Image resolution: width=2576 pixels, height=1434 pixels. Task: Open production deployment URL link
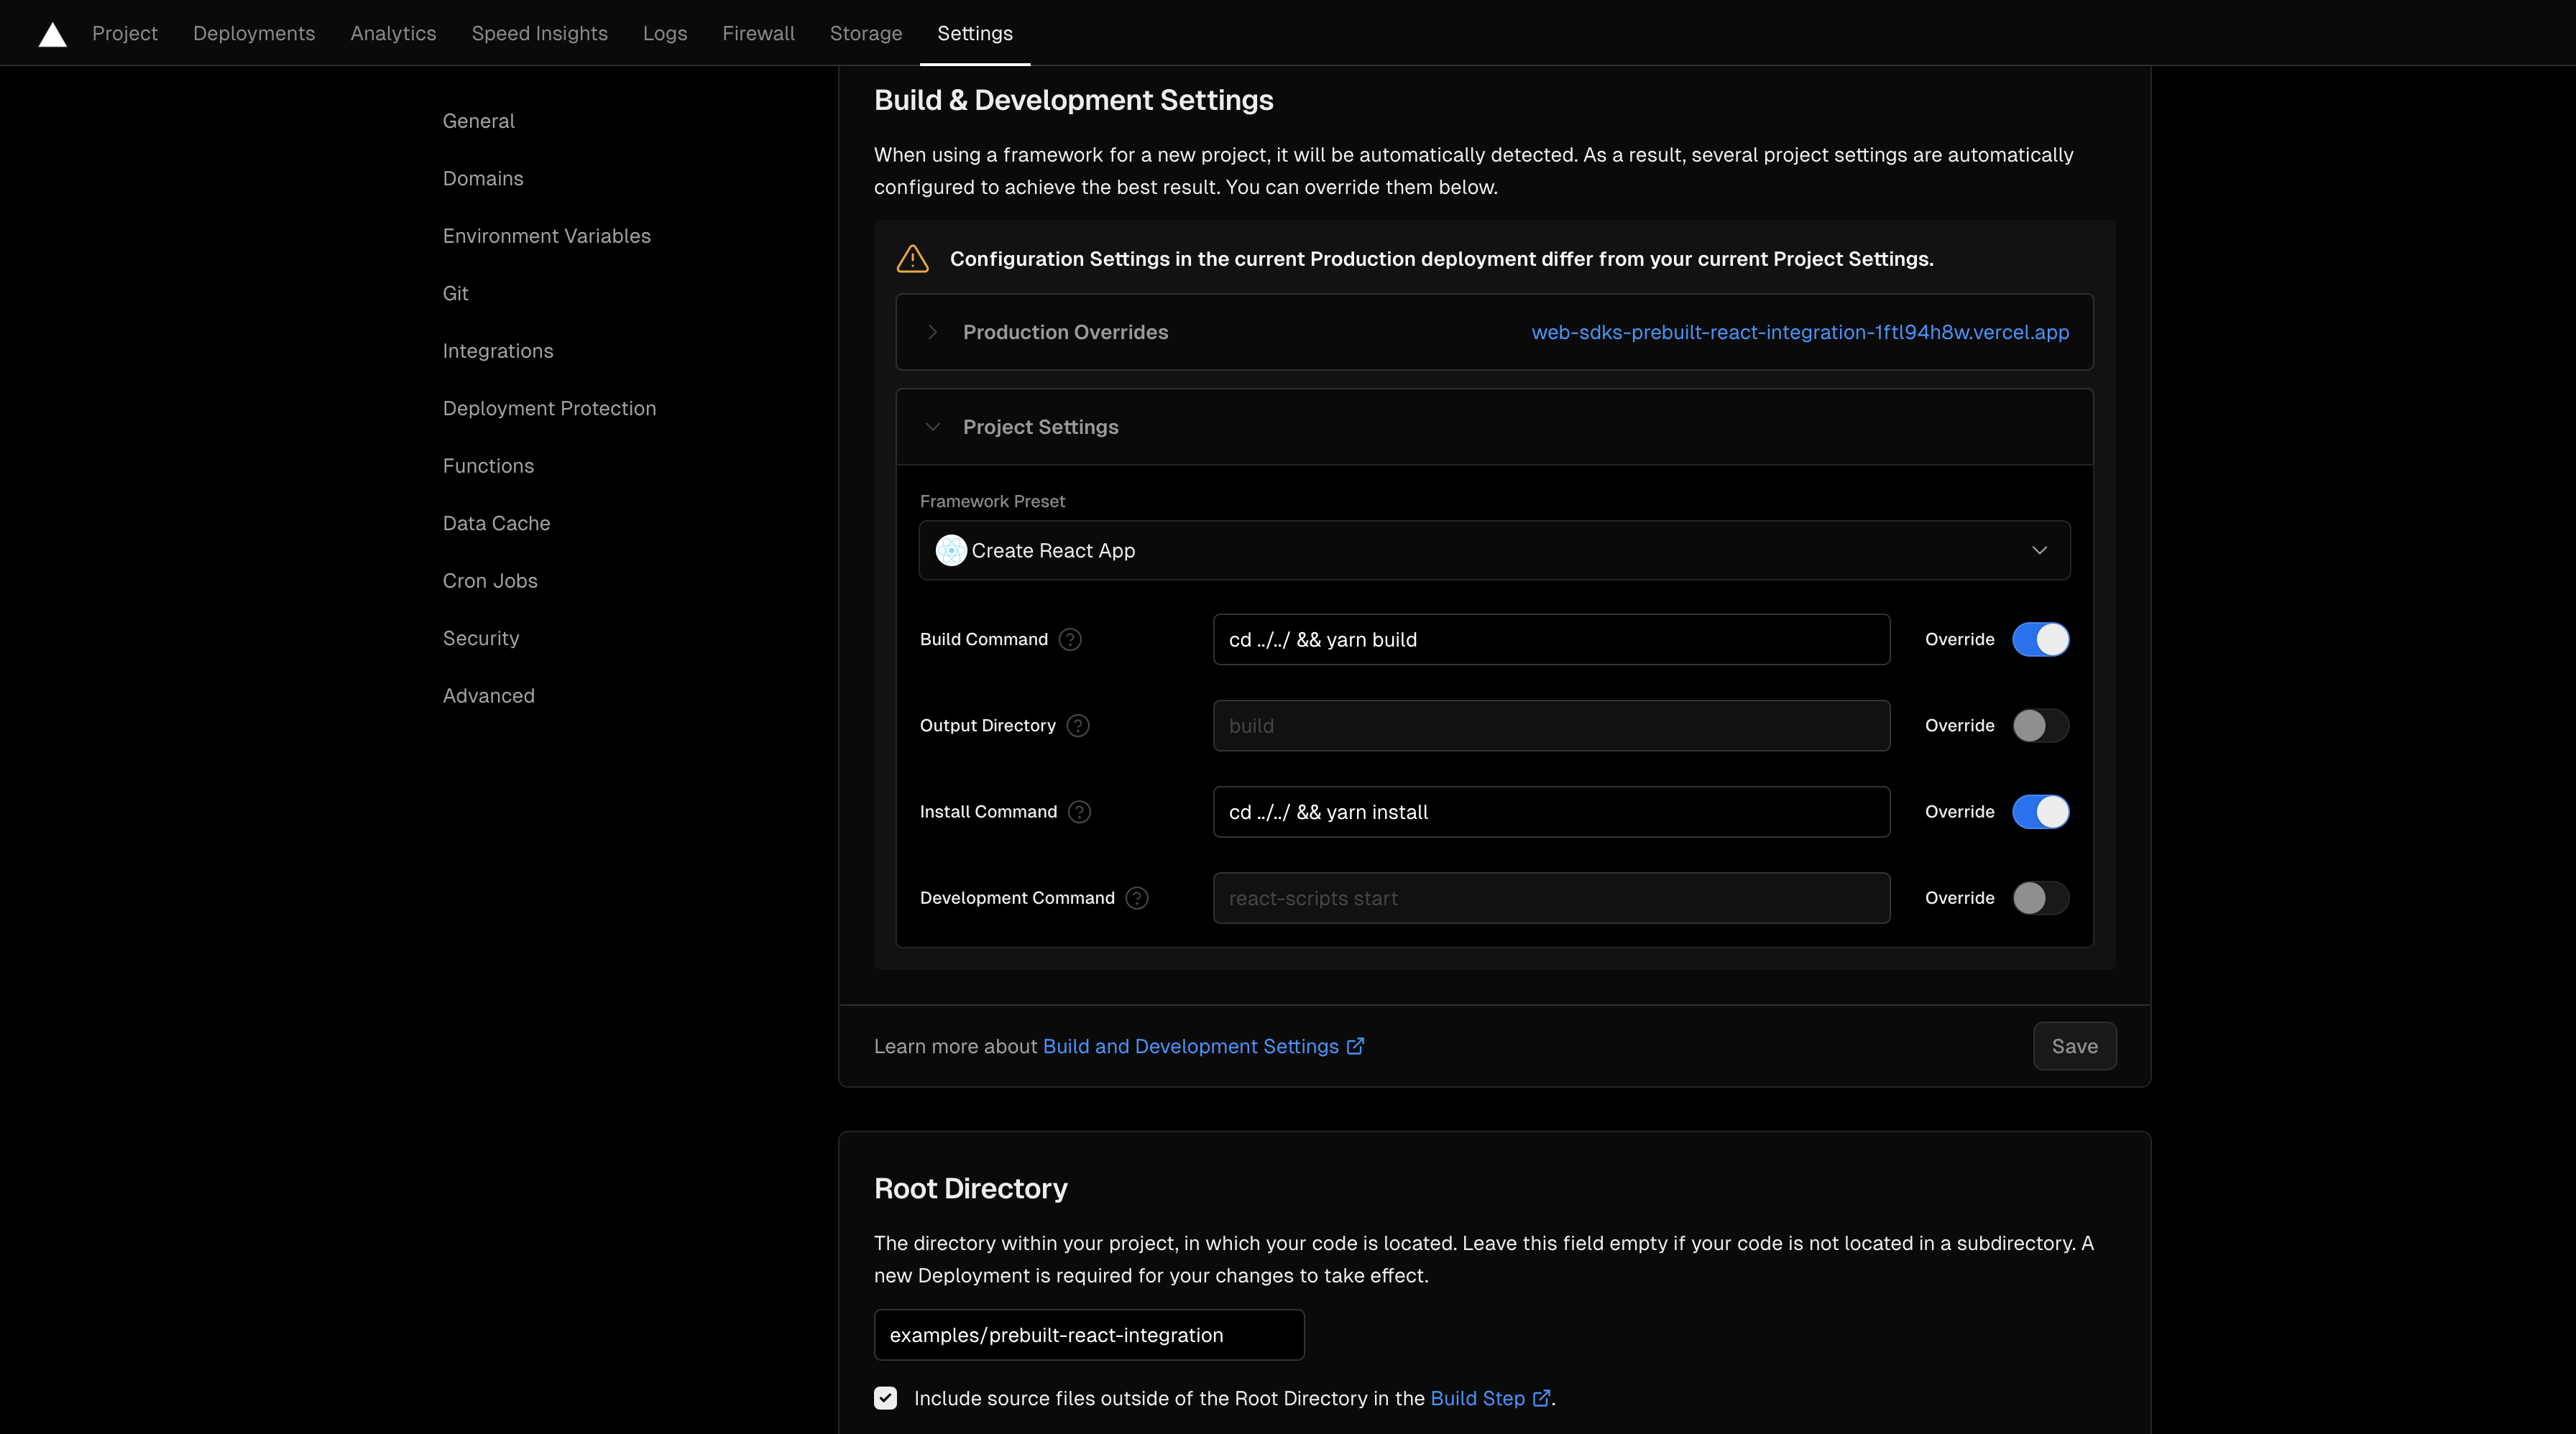pos(1798,332)
